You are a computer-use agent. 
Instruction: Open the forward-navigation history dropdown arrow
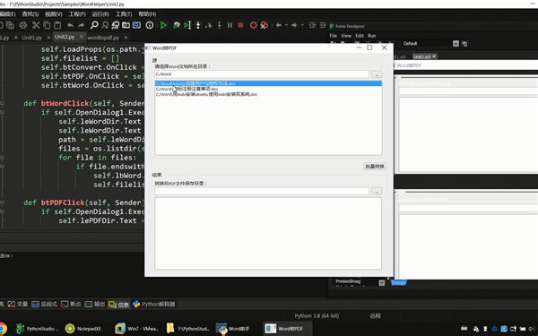[x=302, y=25]
